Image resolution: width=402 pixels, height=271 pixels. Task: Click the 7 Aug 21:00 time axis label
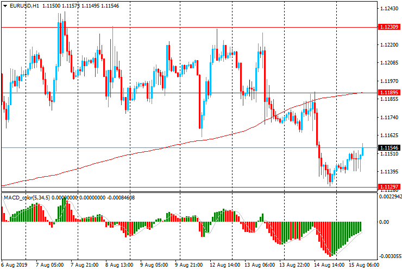click(84, 265)
